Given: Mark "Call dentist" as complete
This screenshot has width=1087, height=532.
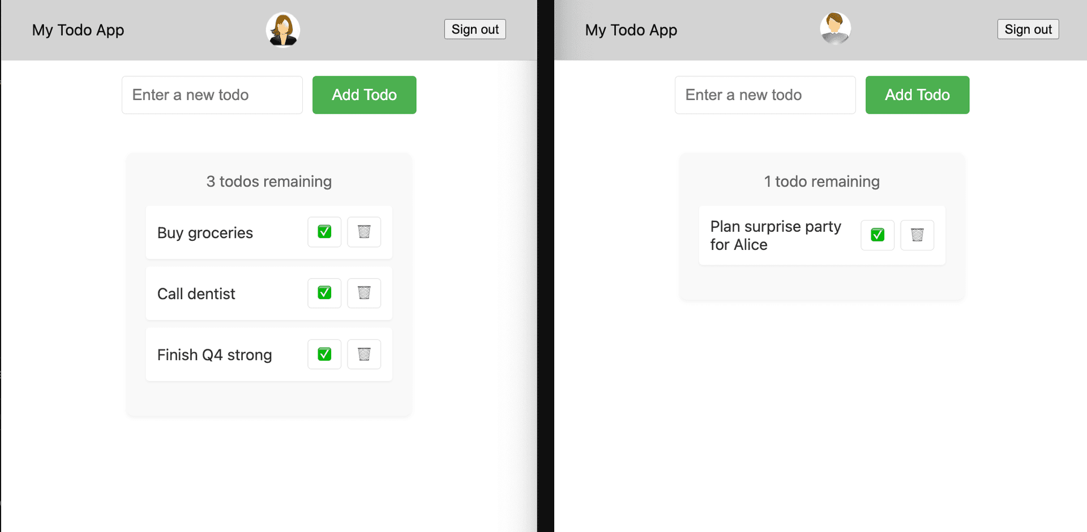Looking at the screenshot, I should [x=324, y=293].
